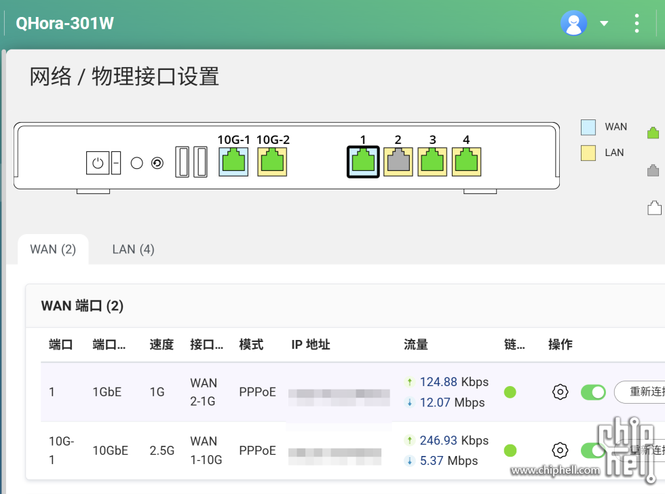Click the first USB port on diagram
This screenshot has height=494, width=665.
point(183,161)
